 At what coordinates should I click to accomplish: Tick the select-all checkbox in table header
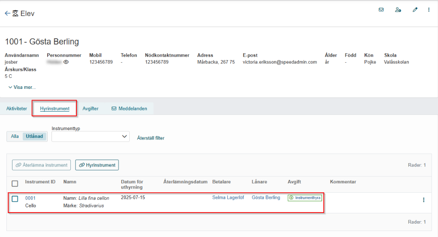15,183
